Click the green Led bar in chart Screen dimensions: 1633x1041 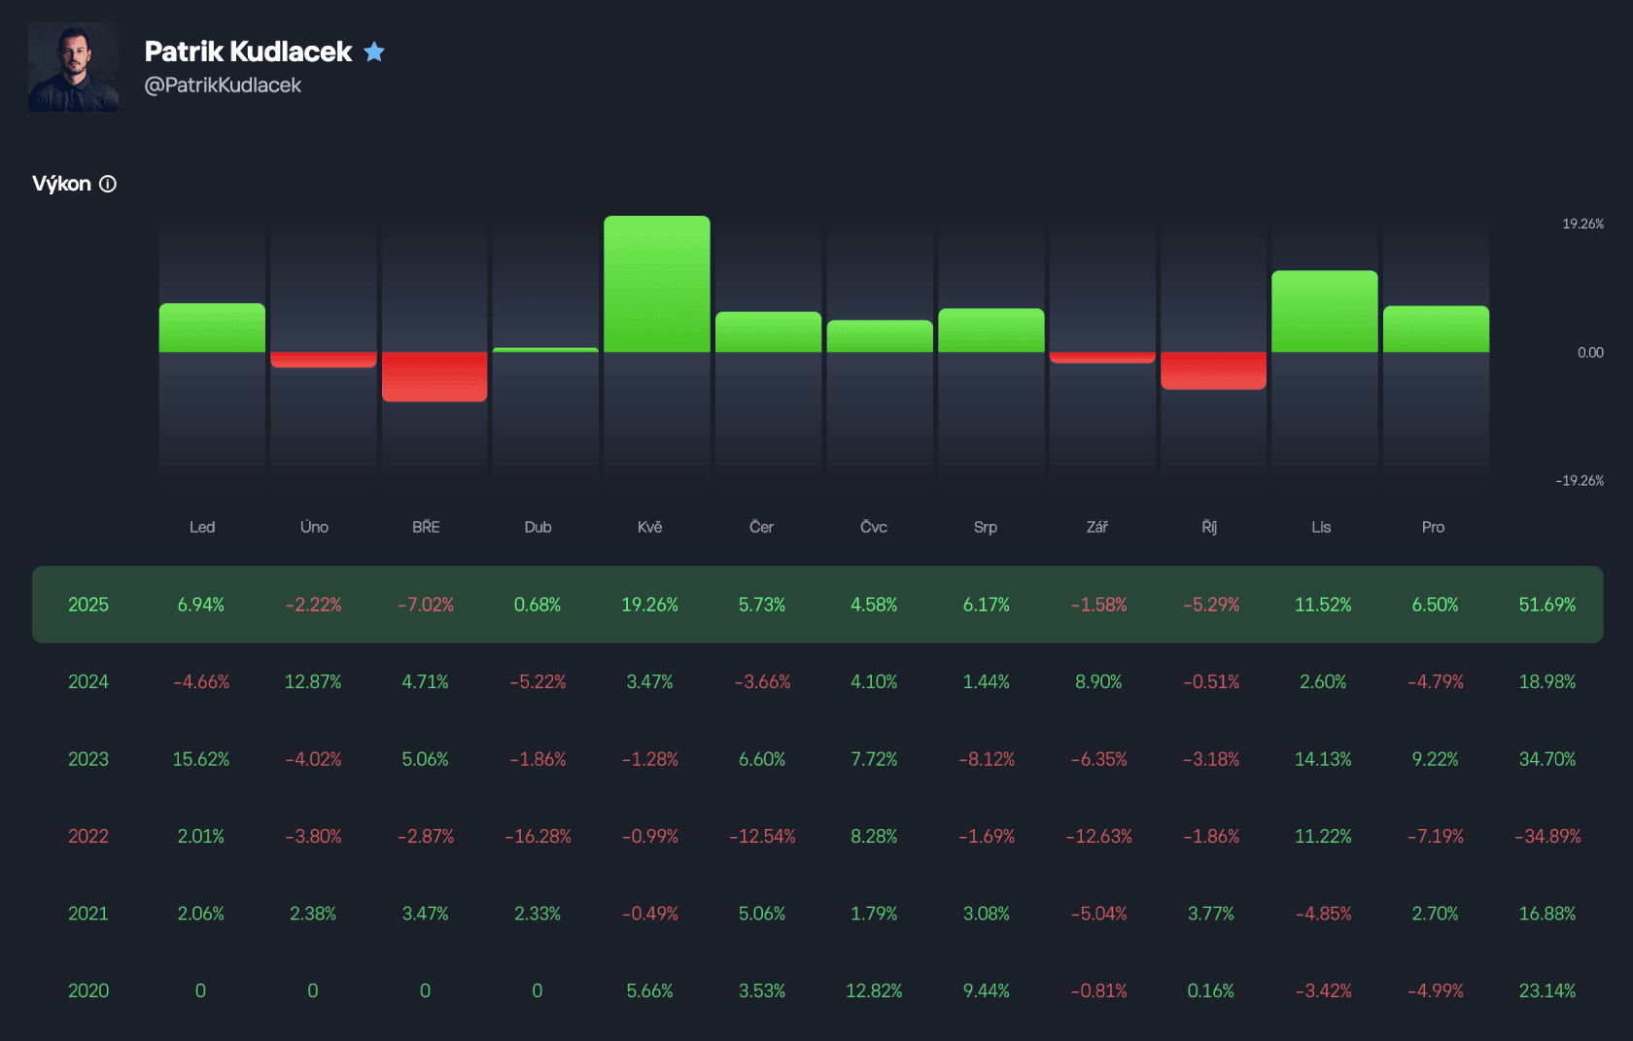[x=212, y=328]
